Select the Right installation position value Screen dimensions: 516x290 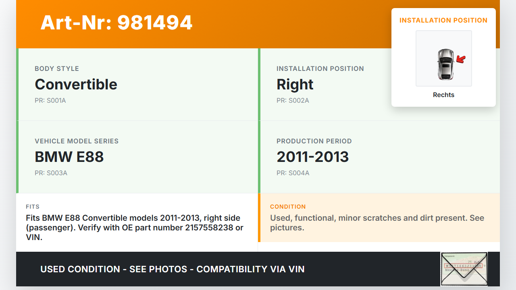tap(295, 85)
